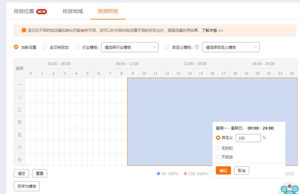The image size is (300, 194).
Task: Choose 无折扣 in the discount popup
Action: 218,148
